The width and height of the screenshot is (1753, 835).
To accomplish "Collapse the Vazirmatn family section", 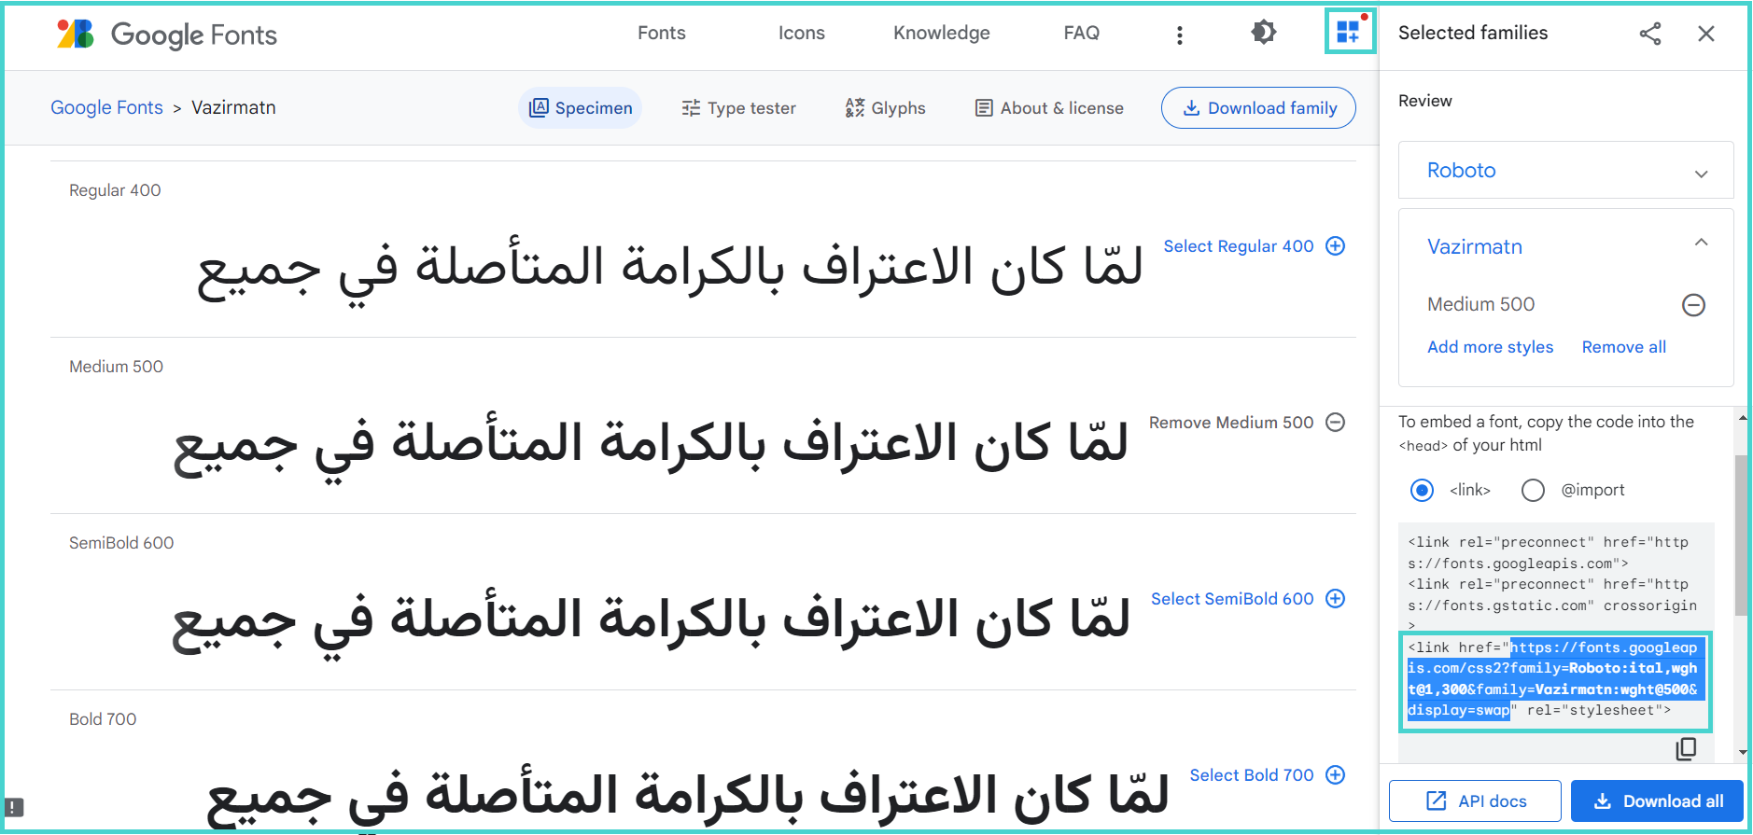I will tap(1702, 243).
